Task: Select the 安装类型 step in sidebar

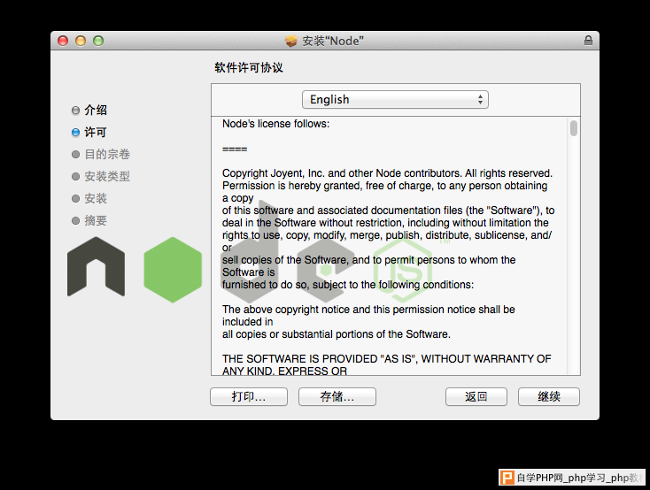Action: (101, 176)
